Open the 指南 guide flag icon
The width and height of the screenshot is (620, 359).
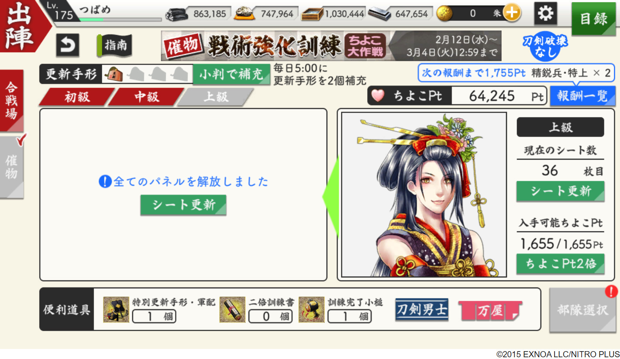tap(114, 45)
